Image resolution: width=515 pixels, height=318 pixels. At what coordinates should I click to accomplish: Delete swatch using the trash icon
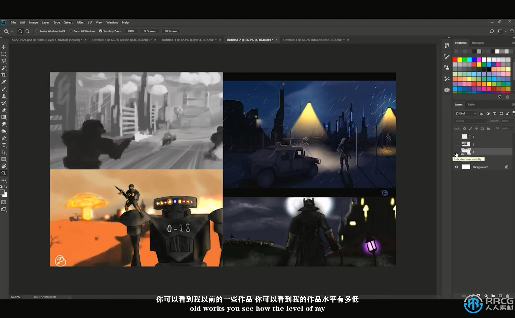coord(507,97)
